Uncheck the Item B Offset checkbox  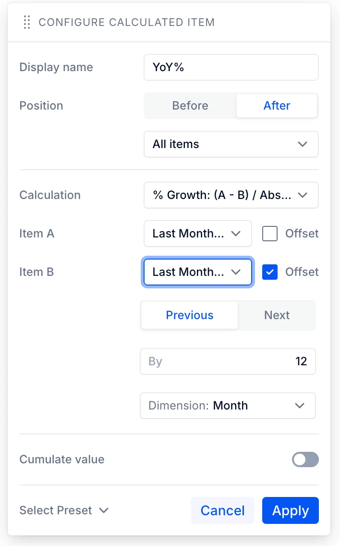(270, 272)
